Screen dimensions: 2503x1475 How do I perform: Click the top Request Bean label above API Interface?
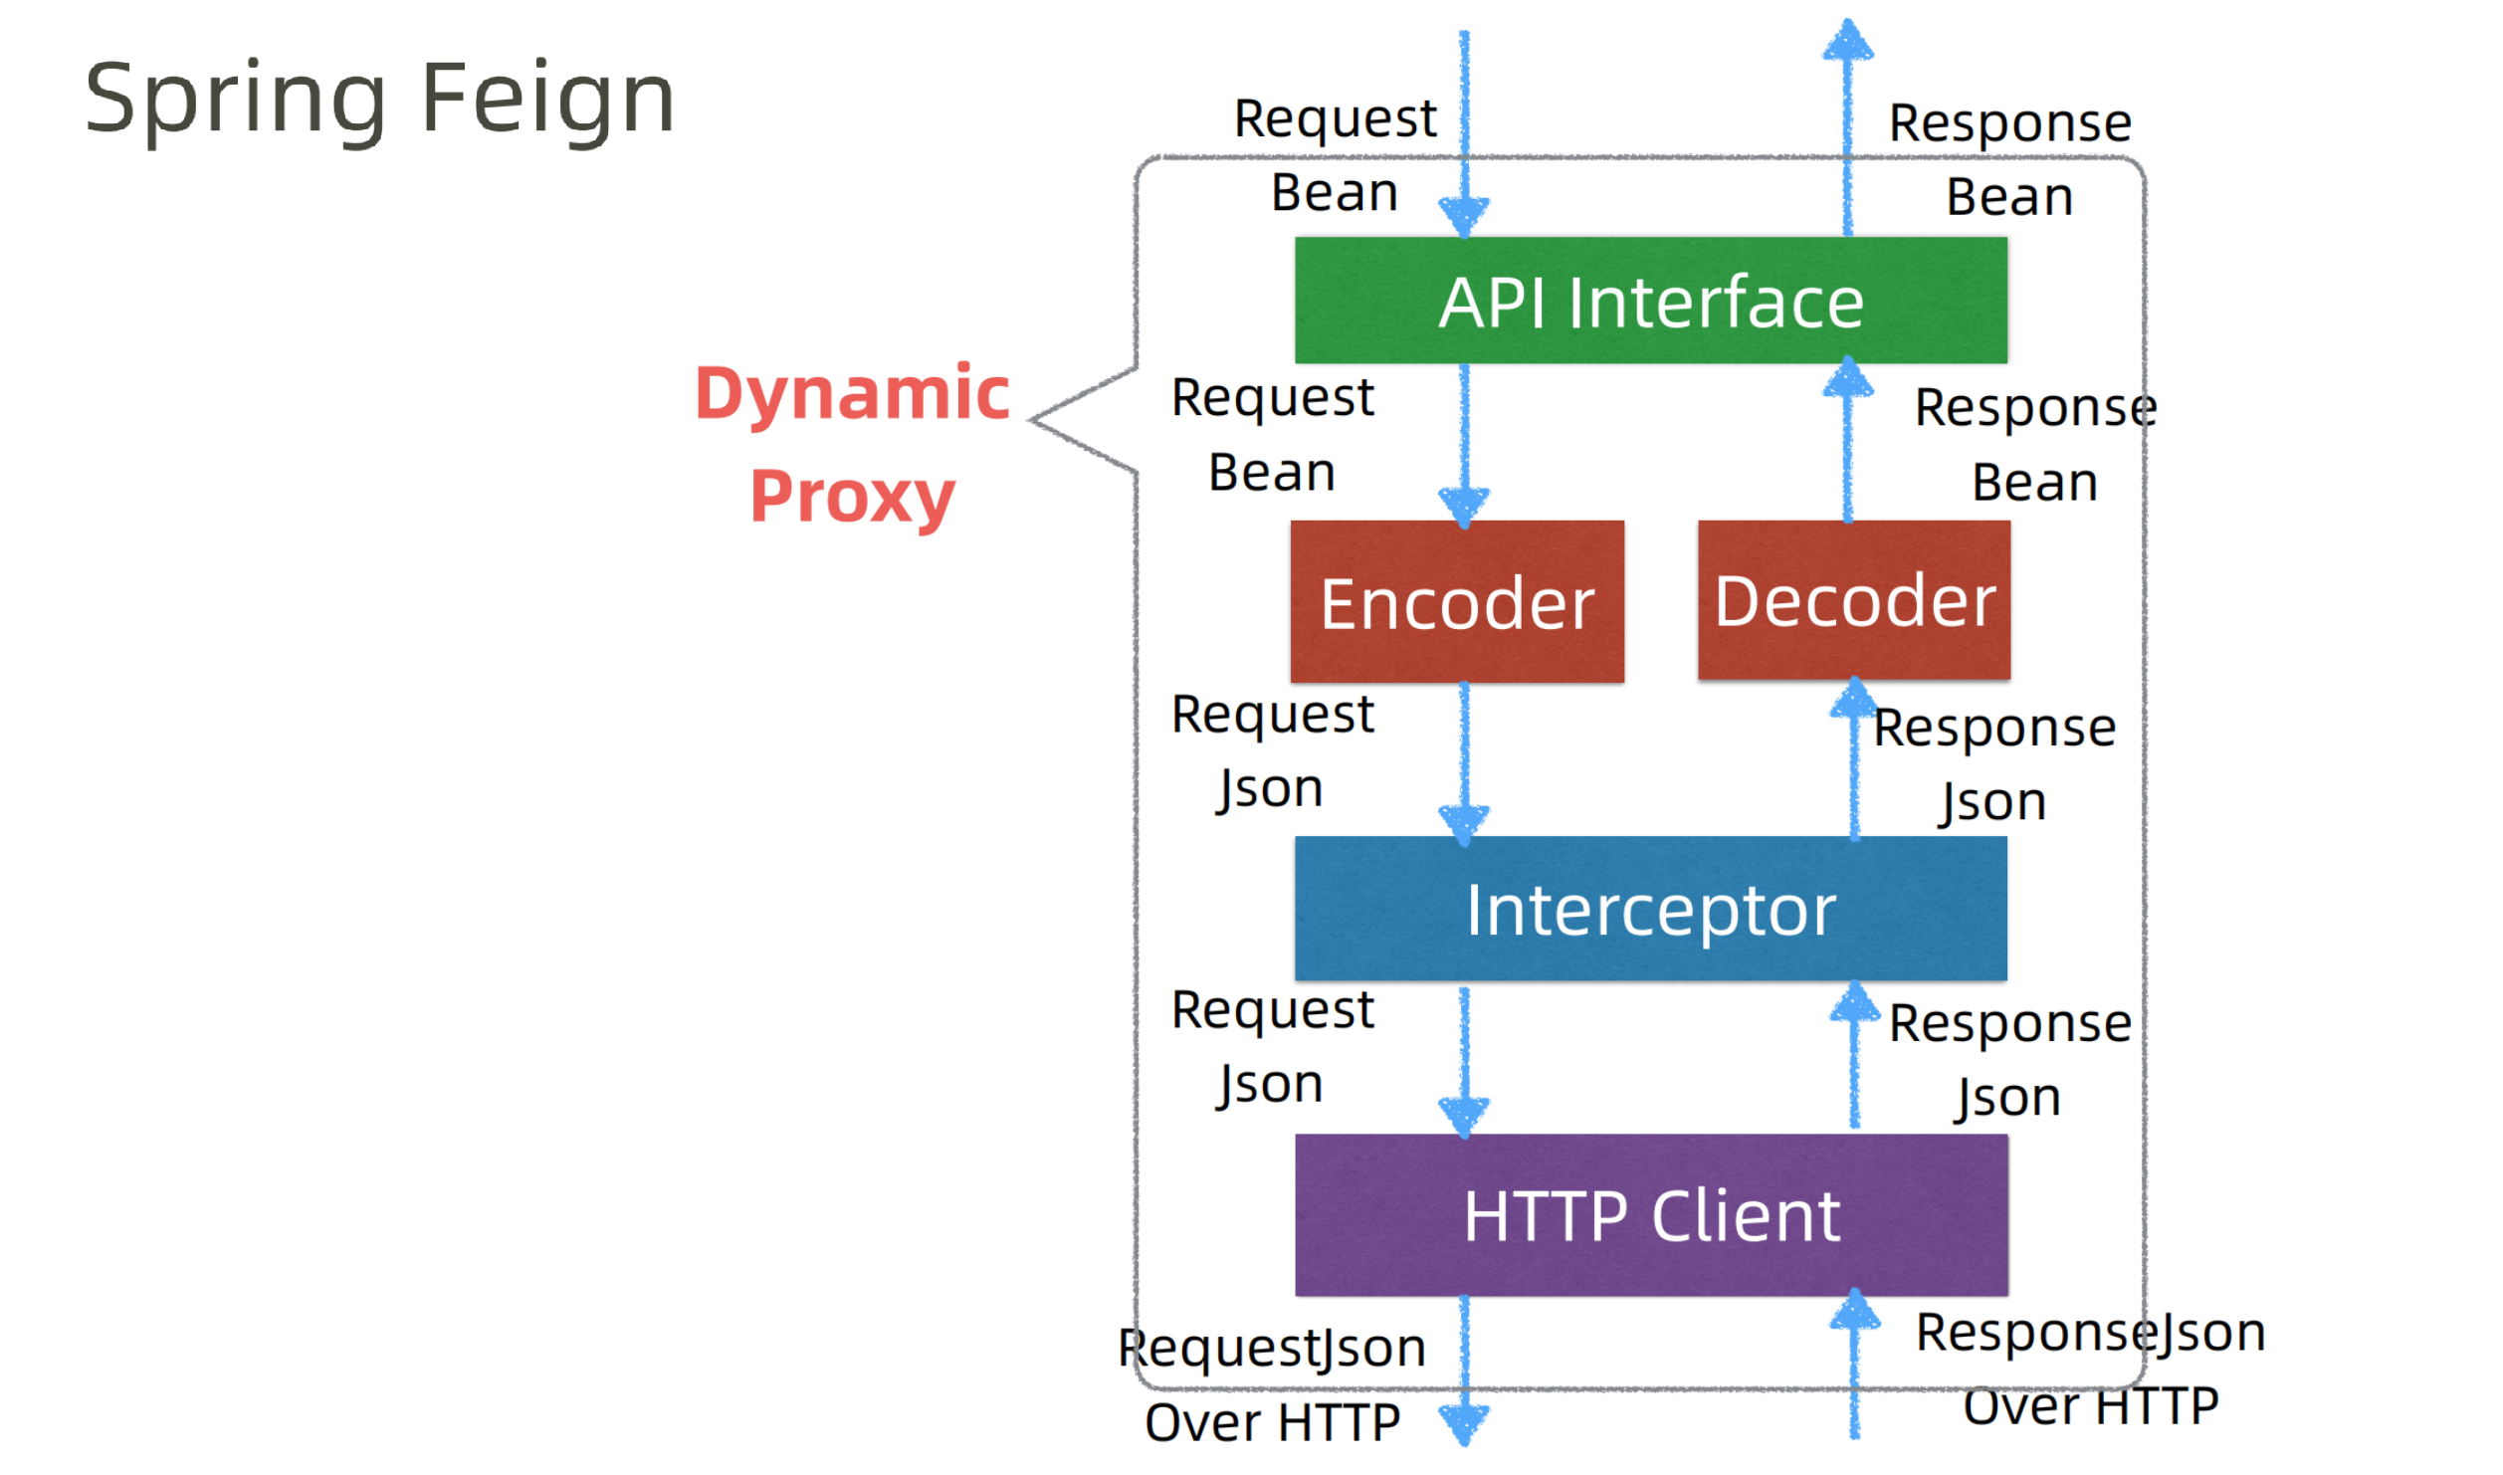coord(1335,154)
